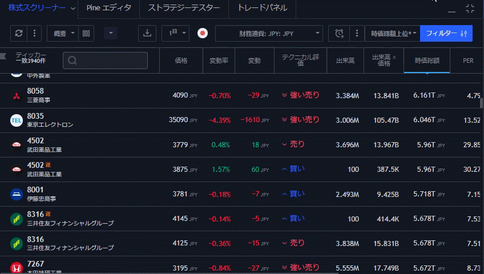Open the three-dot menu beside refresh
This screenshot has height=274, width=484.
(x=34, y=33)
